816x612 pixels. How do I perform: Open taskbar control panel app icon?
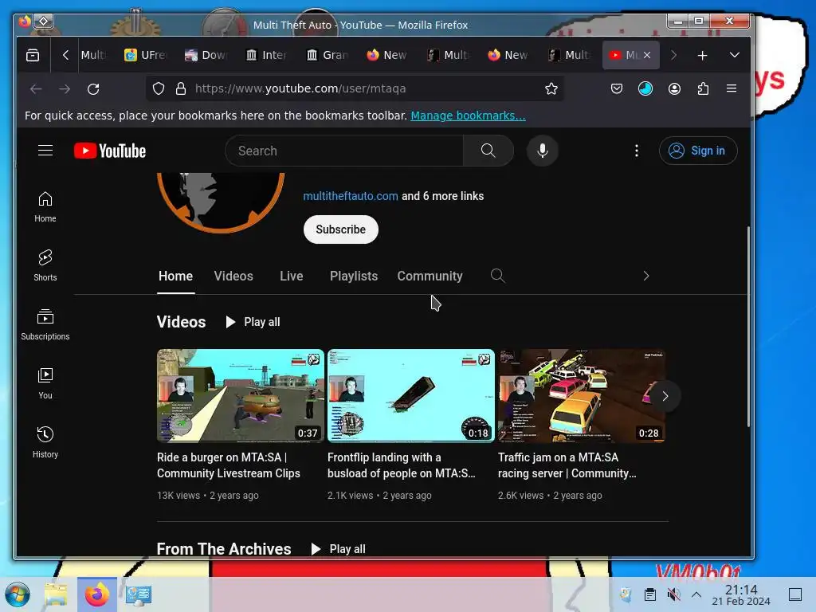[139, 594]
